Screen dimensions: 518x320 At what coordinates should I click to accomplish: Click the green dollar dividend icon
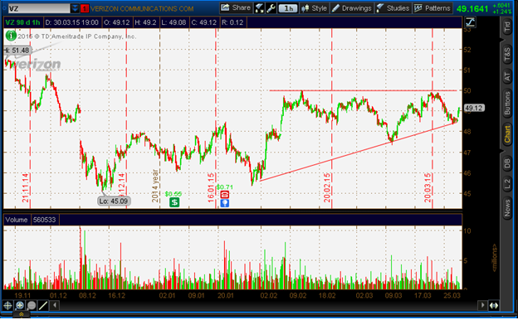point(174,202)
